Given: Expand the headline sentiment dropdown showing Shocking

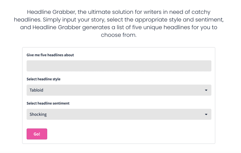Looking at the screenshot, I should point(119,115).
